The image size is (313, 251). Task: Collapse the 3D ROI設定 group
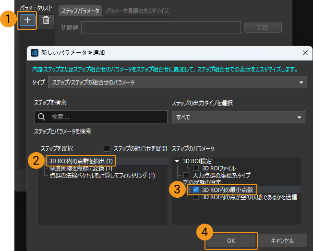177,161
